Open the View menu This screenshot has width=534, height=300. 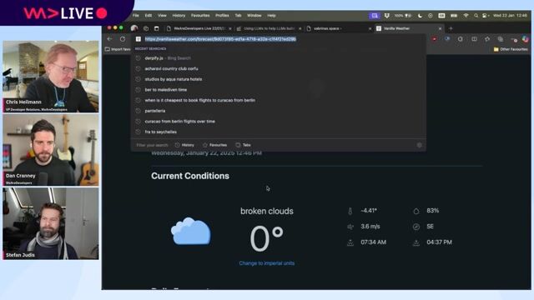click(x=162, y=16)
